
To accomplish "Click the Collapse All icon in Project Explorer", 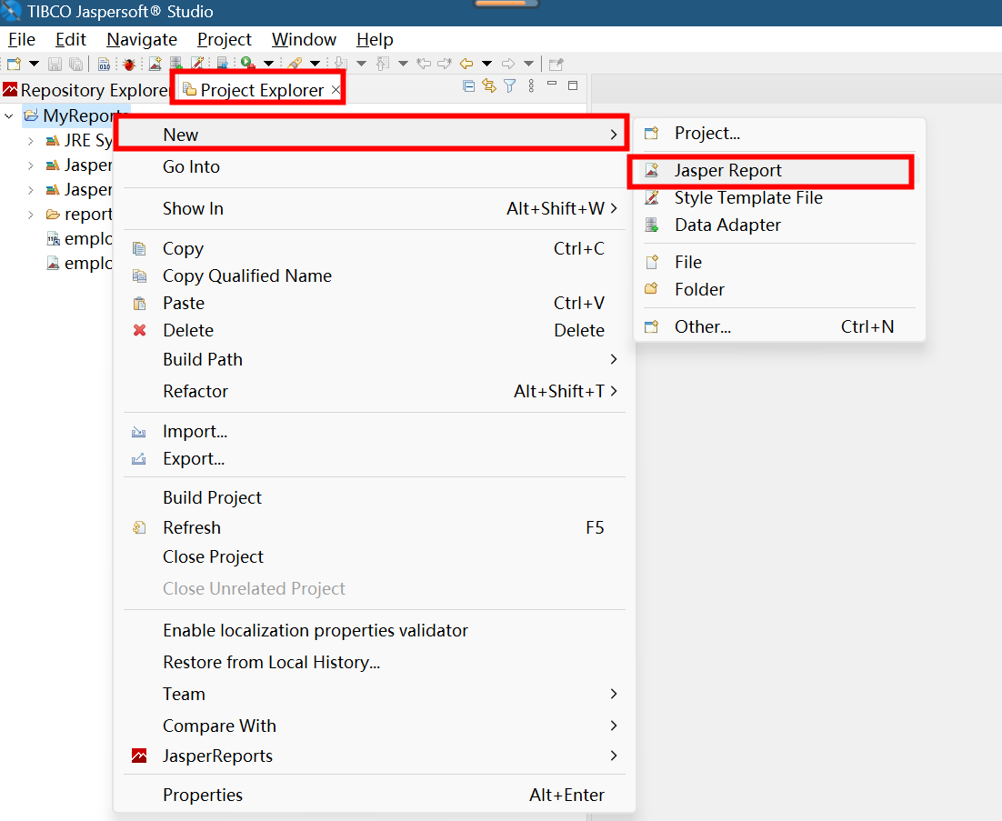I will click(x=469, y=86).
